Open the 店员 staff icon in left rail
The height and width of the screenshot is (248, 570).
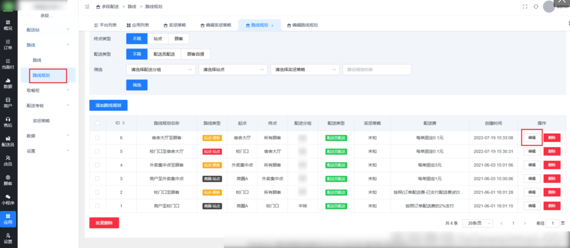click(8, 161)
